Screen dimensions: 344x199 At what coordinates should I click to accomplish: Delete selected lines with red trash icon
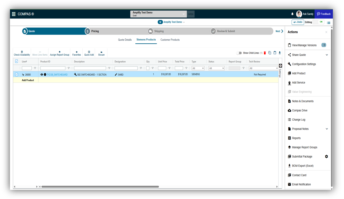coord(265,53)
